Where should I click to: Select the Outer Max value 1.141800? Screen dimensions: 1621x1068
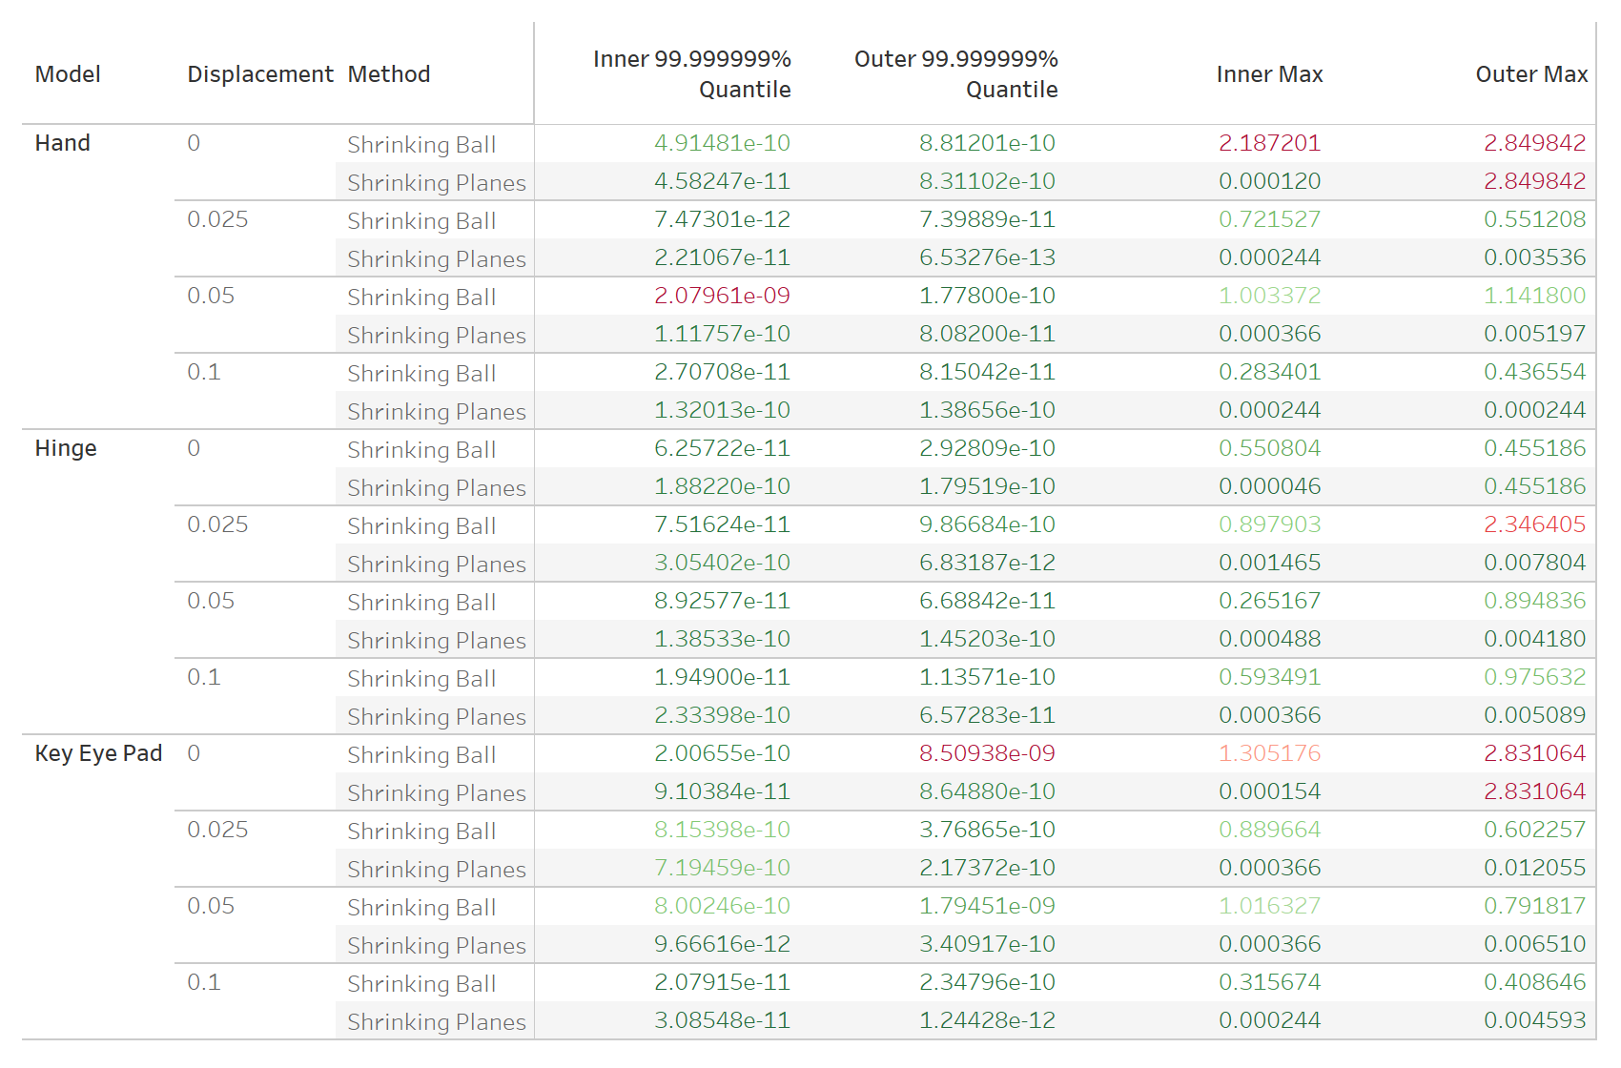point(1535,296)
